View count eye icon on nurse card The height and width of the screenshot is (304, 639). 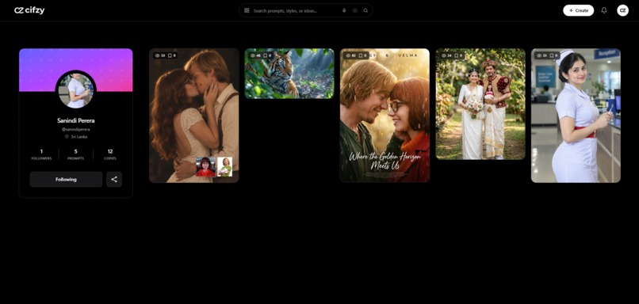pos(539,55)
